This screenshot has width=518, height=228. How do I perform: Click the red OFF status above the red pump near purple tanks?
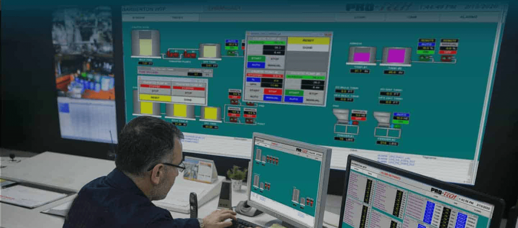pos(448,53)
